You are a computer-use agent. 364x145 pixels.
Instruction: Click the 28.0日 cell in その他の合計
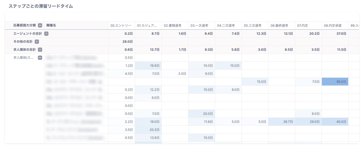coord(121,42)
